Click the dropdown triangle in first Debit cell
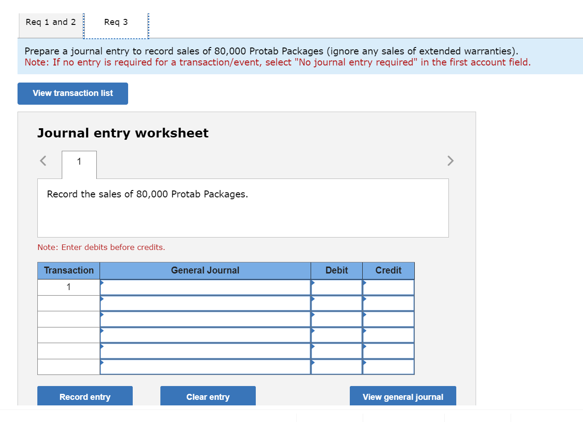Viewport: 583px width, 422px height. coord(313,283)
